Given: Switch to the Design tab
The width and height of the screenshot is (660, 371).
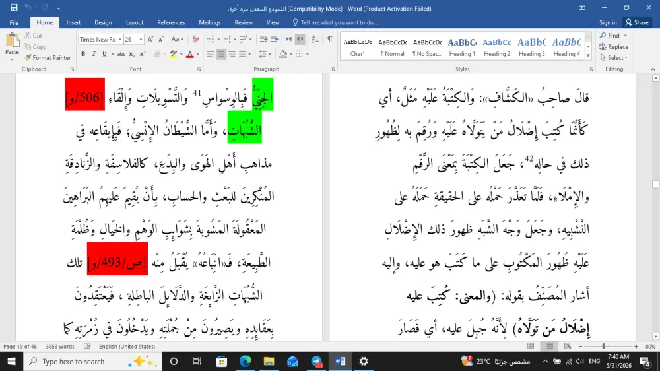Looking at the screenshot, I should (103, 22).
